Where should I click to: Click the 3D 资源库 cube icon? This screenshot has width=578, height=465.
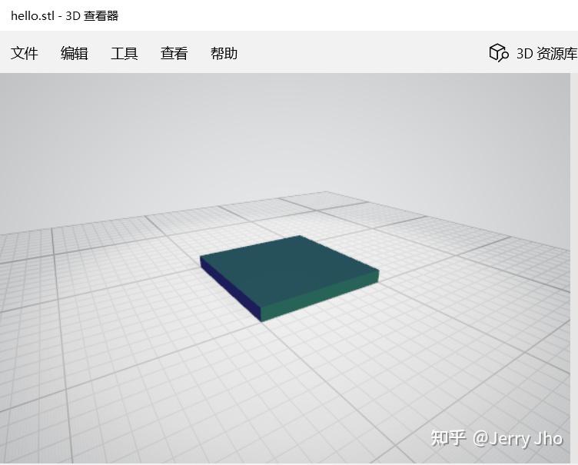tap(499, 53)
